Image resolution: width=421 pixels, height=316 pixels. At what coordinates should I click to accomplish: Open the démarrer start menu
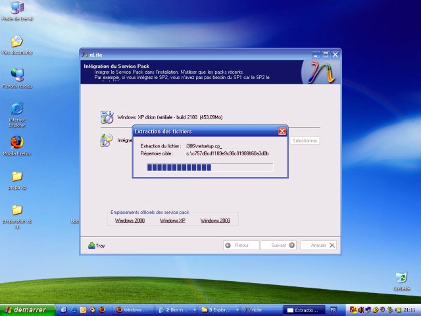28,310
